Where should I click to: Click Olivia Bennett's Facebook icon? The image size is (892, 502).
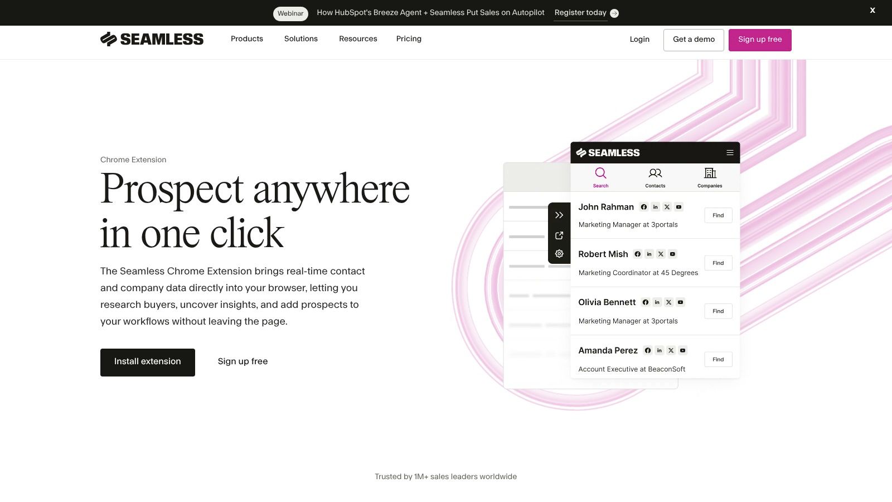click(x=646, y=302)
